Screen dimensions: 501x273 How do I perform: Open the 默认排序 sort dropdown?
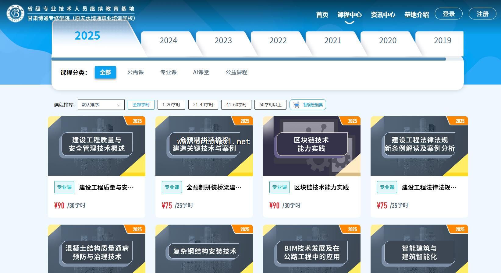pyautogui.click(x=101, y=105)
